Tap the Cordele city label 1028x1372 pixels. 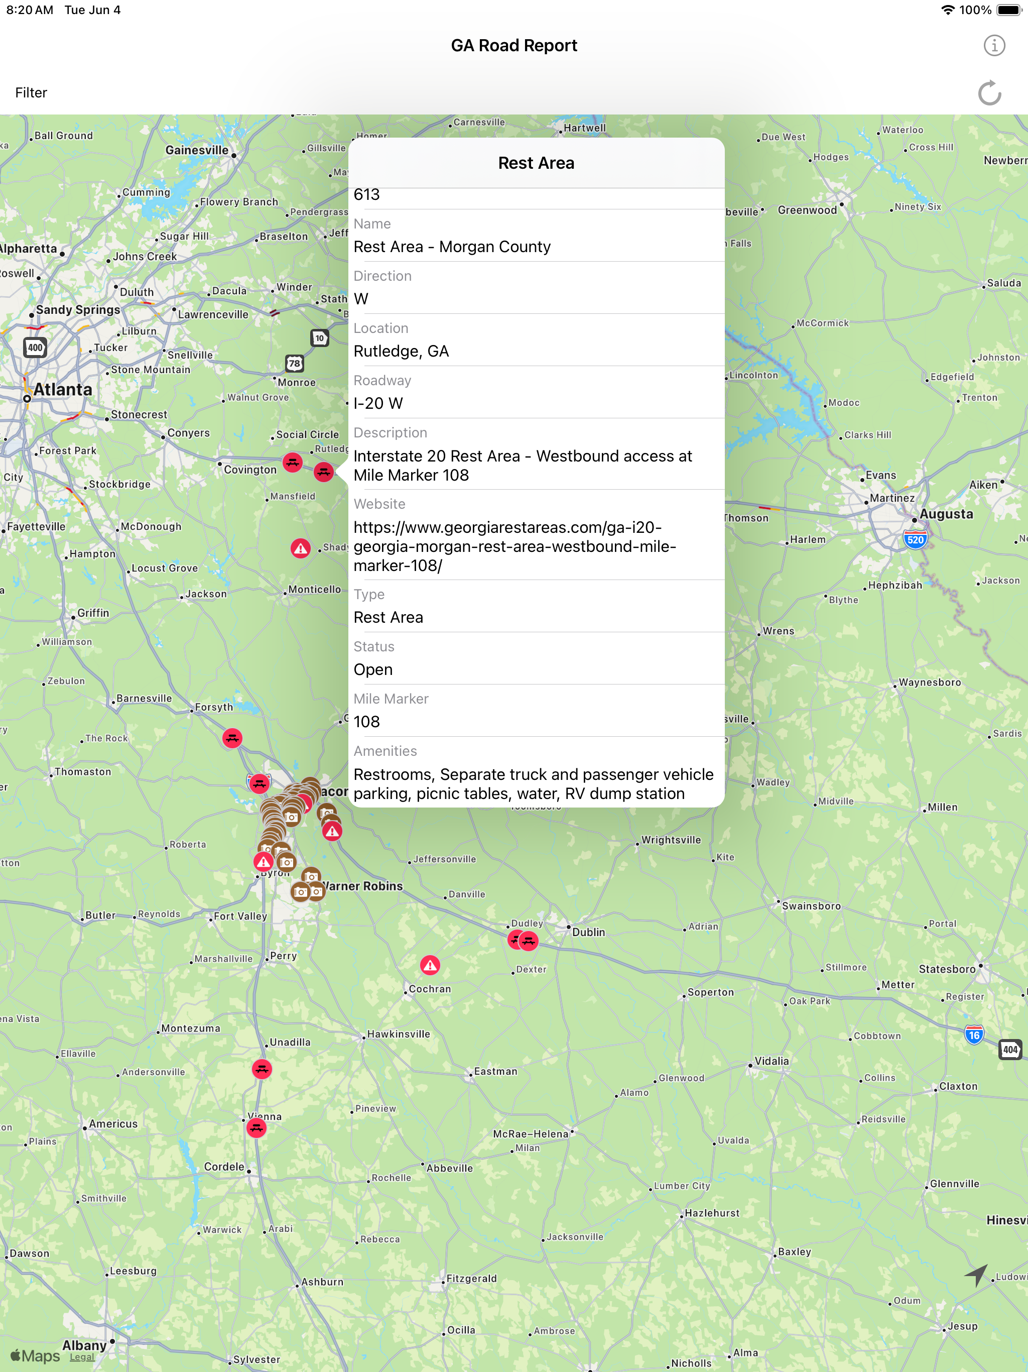pos(224,1167)
